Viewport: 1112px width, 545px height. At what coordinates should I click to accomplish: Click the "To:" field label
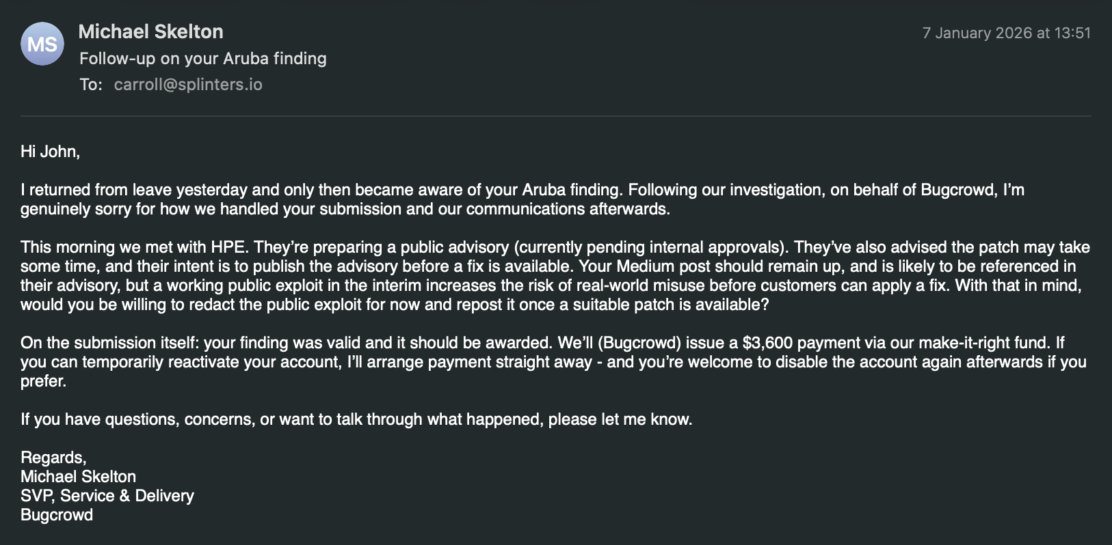coord(90,85)
